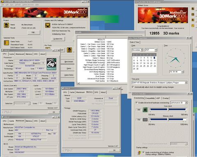Click the title bar icon of the CPU-Z processor window
Viewport: 197px width, 157px height.
[2, 50]
